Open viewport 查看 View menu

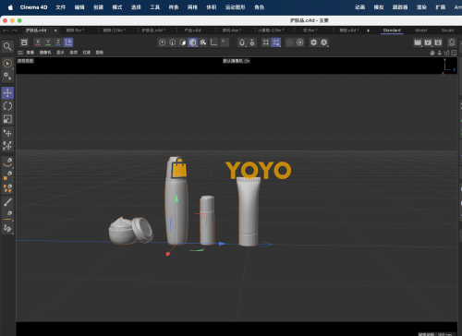(30, 53)
